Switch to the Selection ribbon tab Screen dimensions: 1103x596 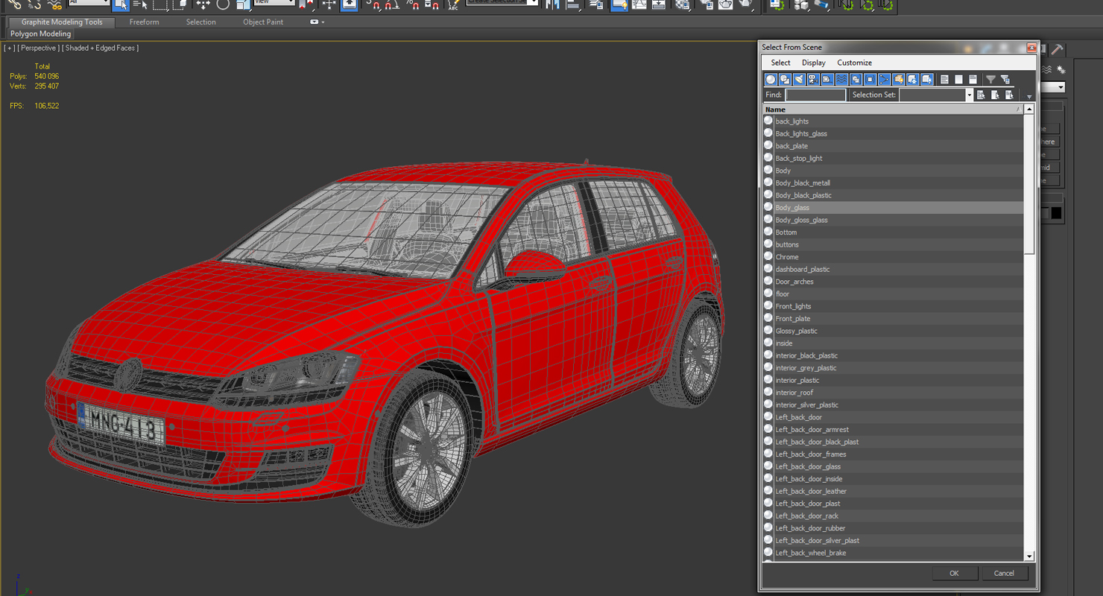point(200,22)
